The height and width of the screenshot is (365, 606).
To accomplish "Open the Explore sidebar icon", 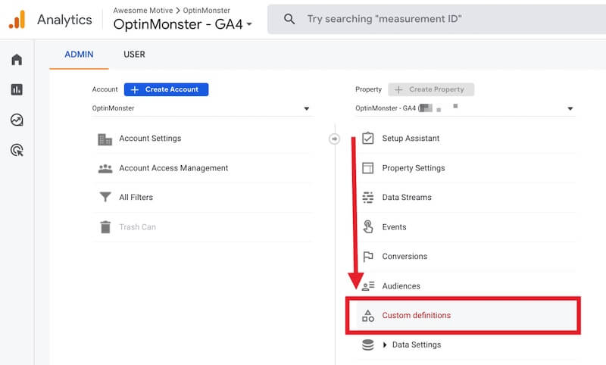I will point(17,120).
